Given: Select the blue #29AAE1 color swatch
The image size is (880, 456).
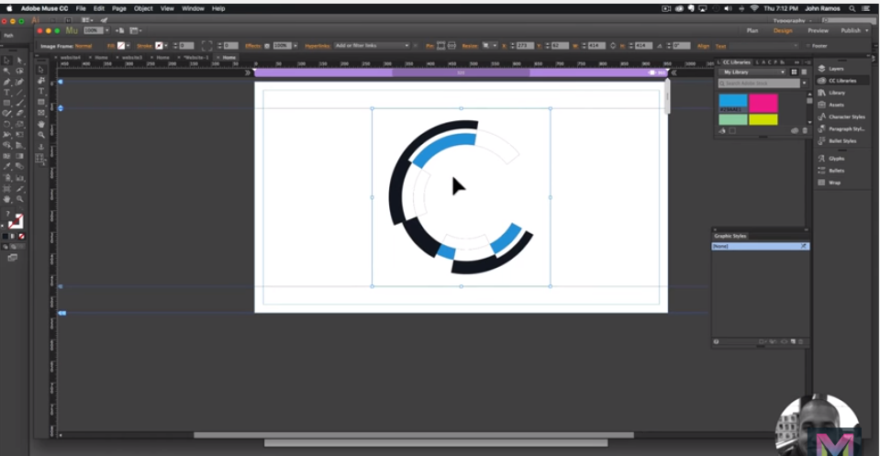Looking at the screenshot, I should (733, 103).
